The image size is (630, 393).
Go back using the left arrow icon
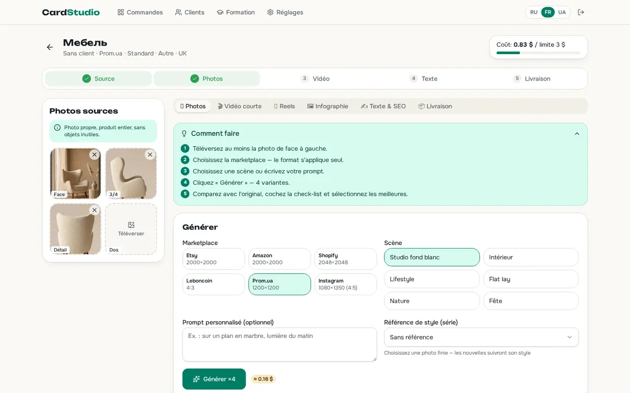point(50,47)
